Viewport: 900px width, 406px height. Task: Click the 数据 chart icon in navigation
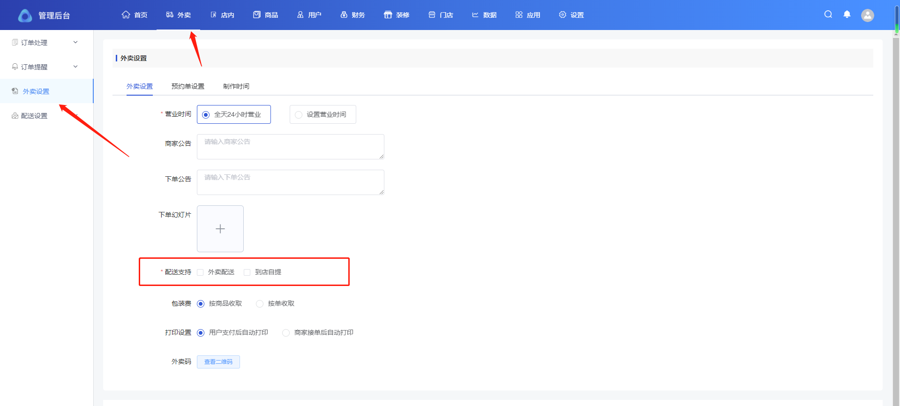475,15
